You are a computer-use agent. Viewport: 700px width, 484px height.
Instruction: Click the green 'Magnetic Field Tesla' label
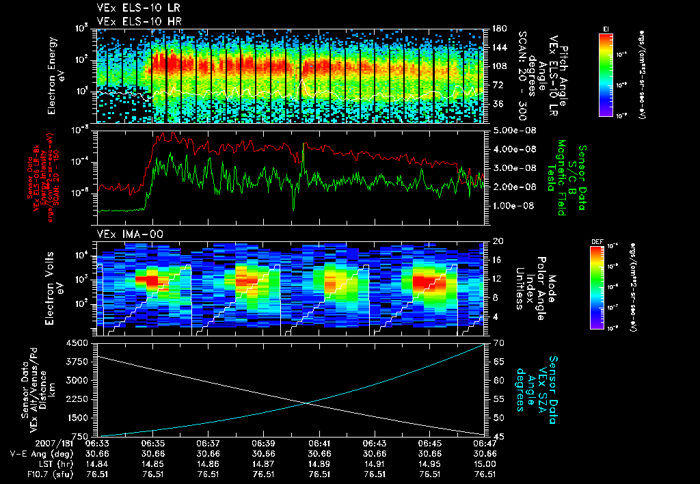556,177
